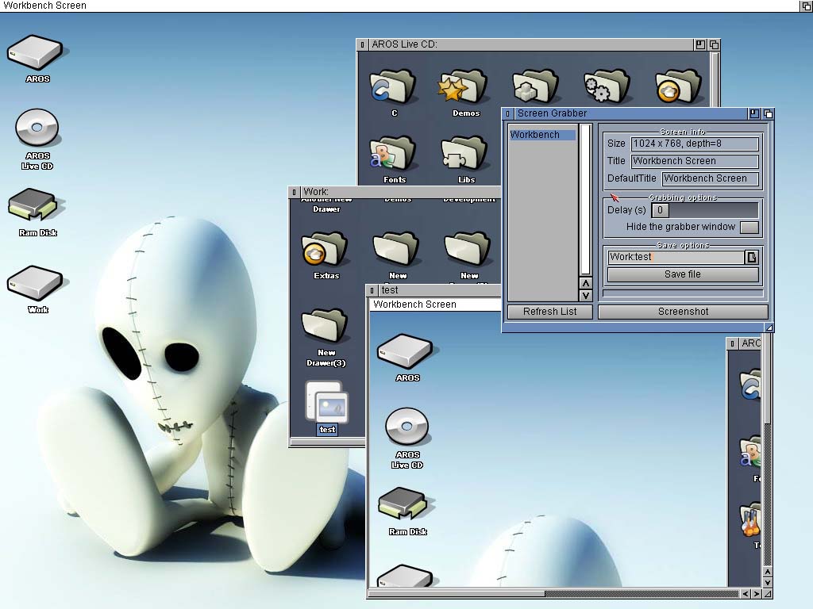Click the Screenshot button in Screen Grabber
This screenshot has width=813, height=609.
pos(683,312)
